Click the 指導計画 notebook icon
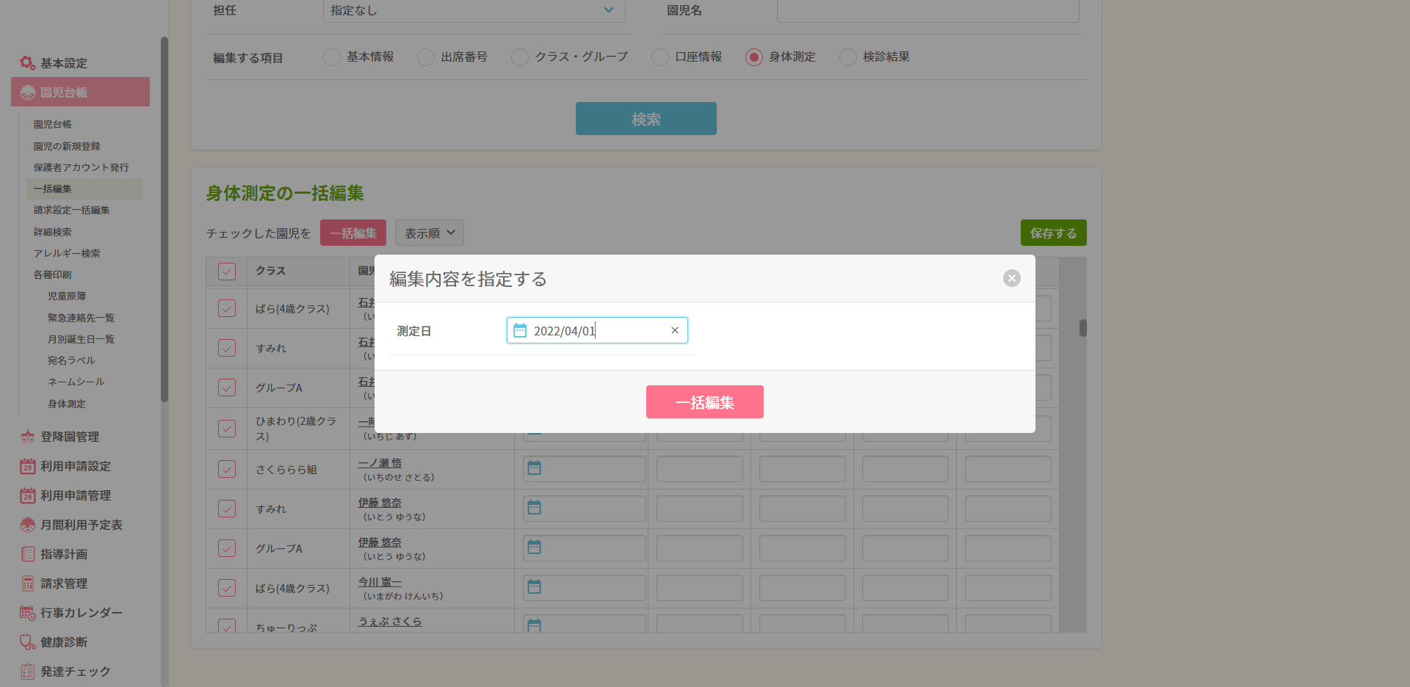 pyautogui.click(x=28, y=554)
